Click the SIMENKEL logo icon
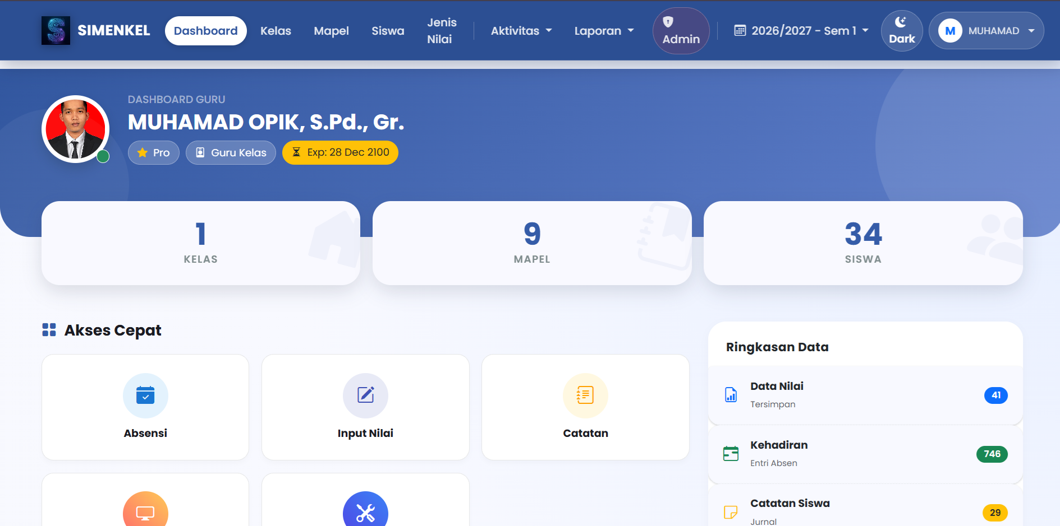Screen dimensions: 1060x526 tap(56, 30)
